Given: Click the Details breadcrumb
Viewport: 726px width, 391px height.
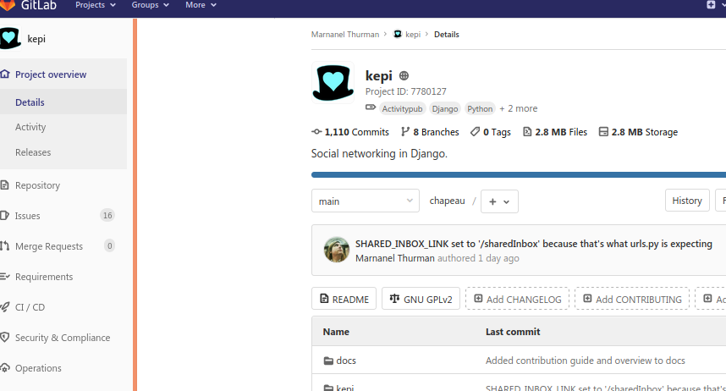Looking at the screenshot, I should coord(446,35).
